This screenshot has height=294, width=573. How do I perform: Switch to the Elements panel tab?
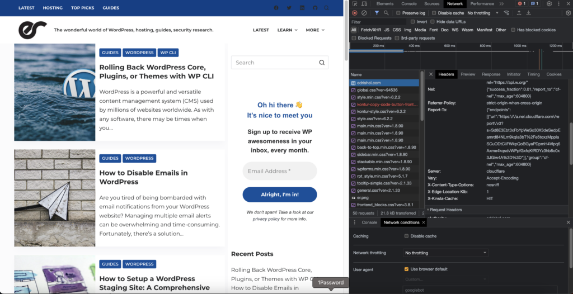coord(384,4)
